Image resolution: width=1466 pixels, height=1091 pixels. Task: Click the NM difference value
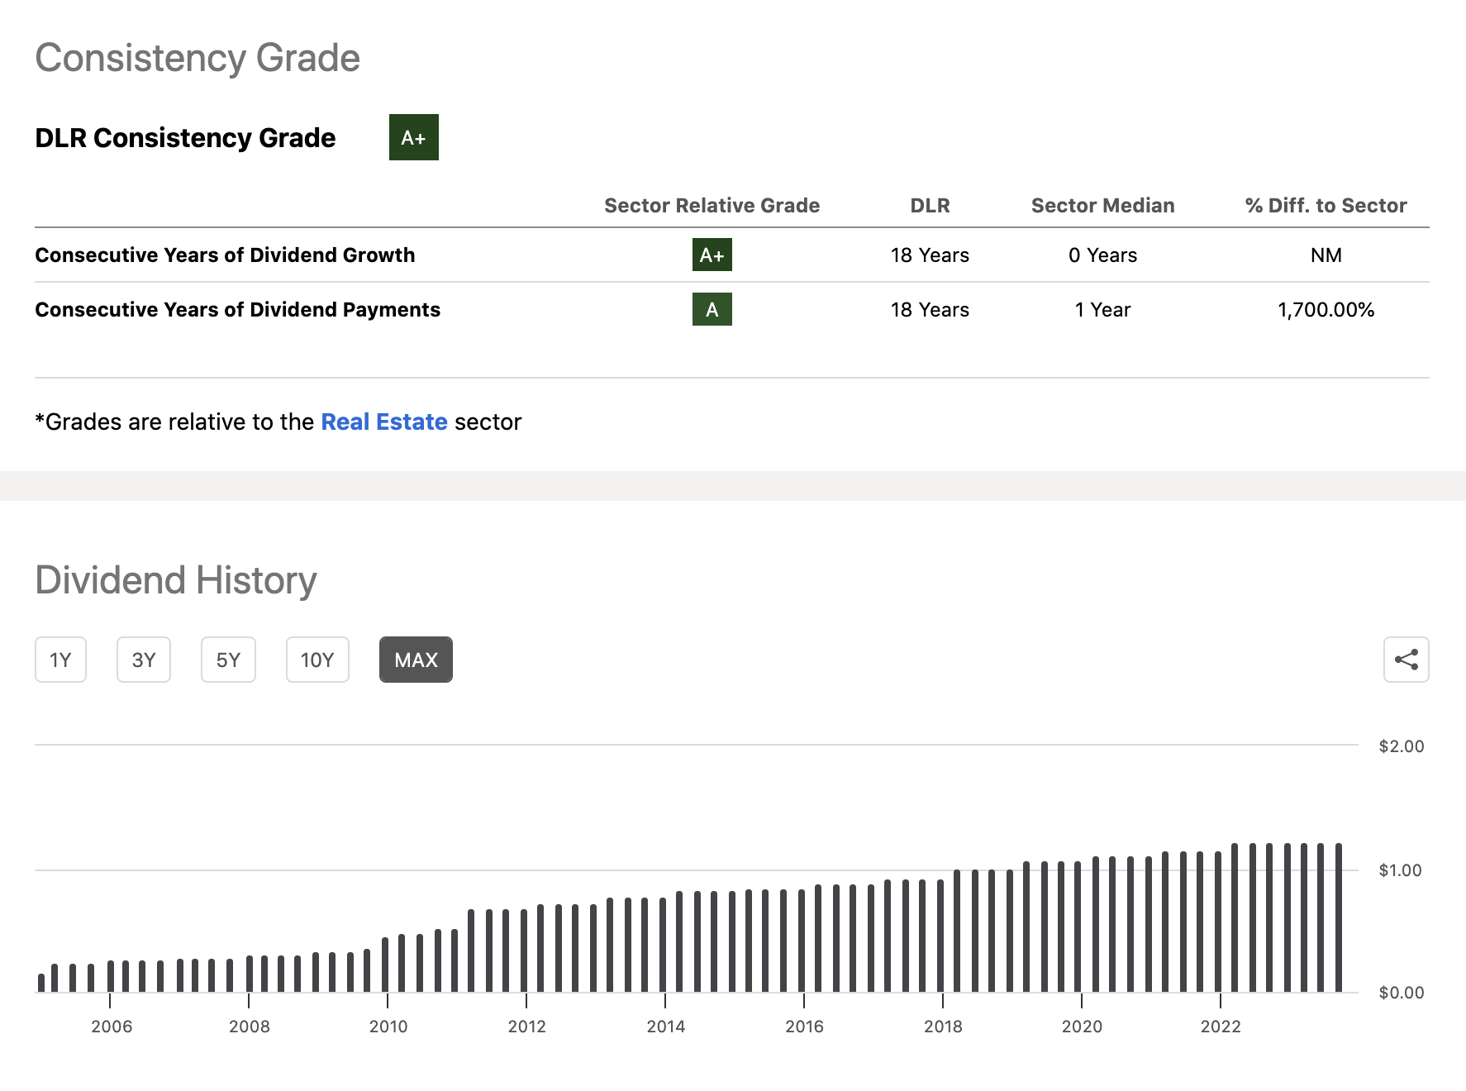[x=1326, y=255]
